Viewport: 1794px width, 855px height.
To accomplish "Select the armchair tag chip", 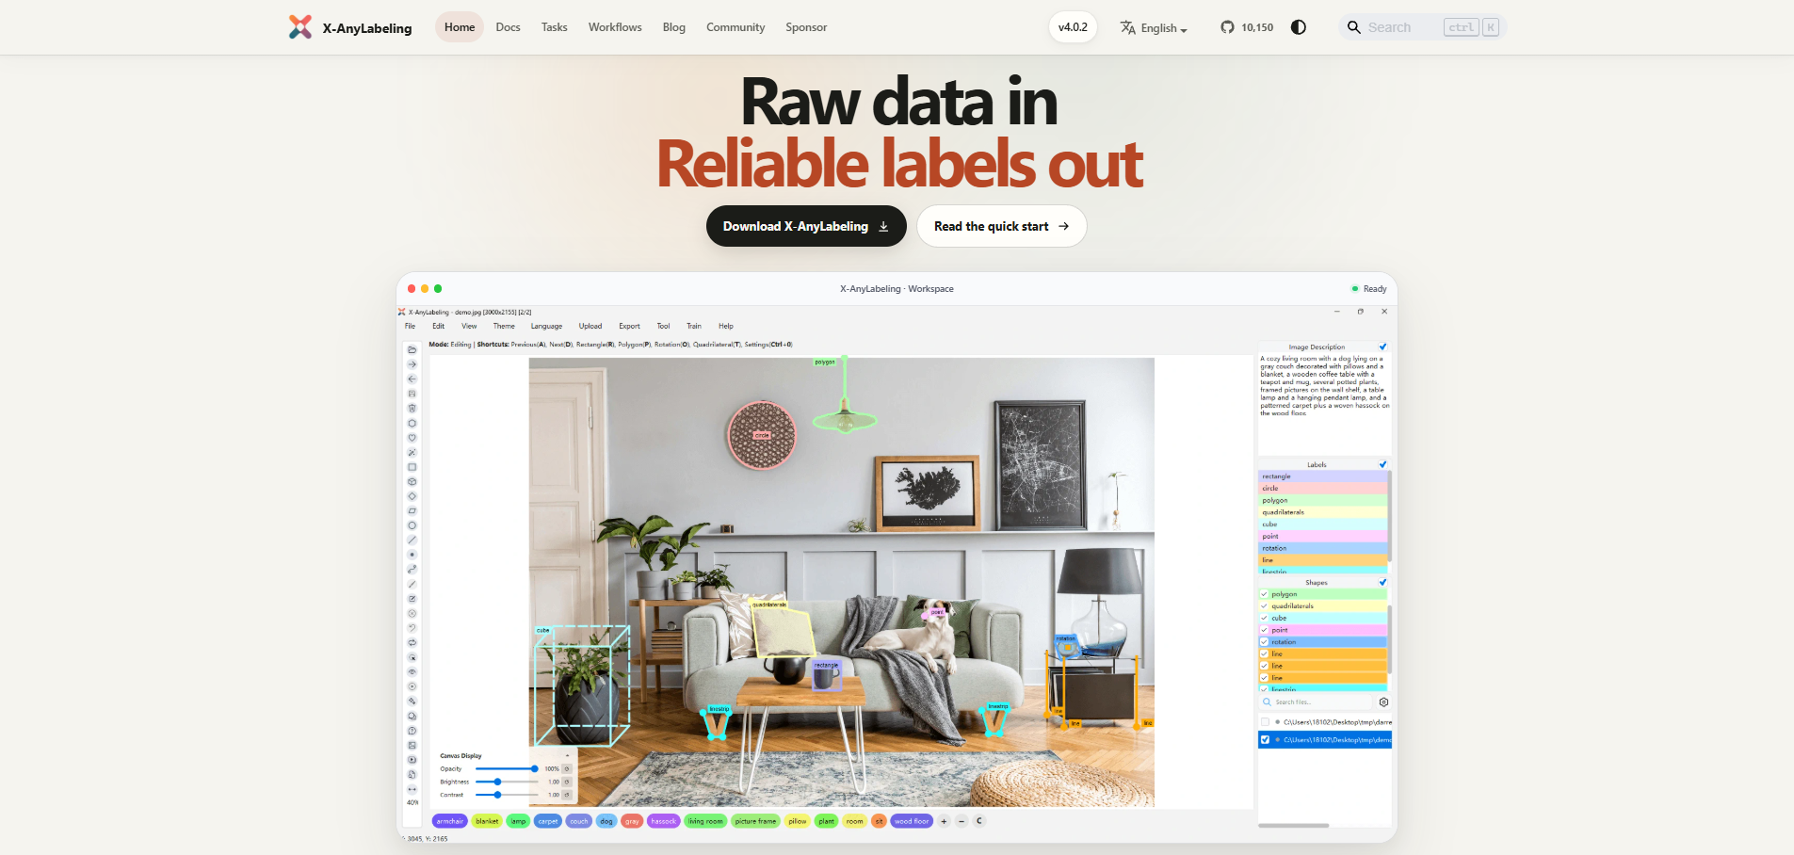I will [450, 821].
